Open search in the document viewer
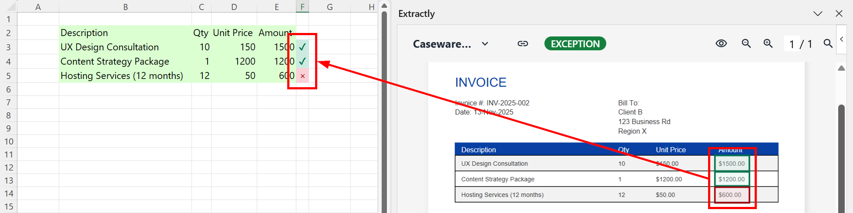 click(x=828, y=44)
